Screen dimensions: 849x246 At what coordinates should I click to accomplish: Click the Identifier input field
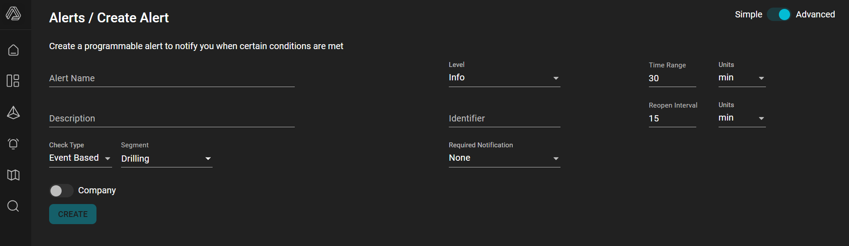pos(504,119)
